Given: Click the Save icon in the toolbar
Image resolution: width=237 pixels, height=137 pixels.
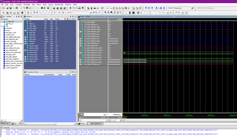Looking at the screenshot, I should point(10,8).
